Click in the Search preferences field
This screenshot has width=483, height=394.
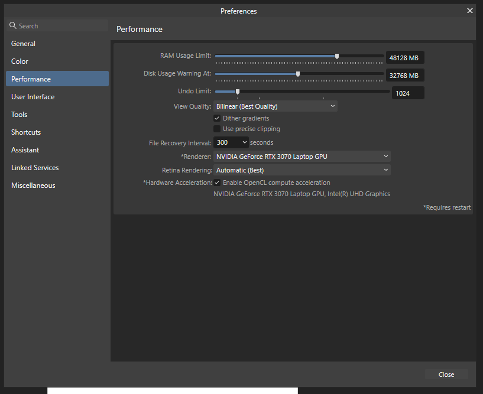(x=59, y=26)
